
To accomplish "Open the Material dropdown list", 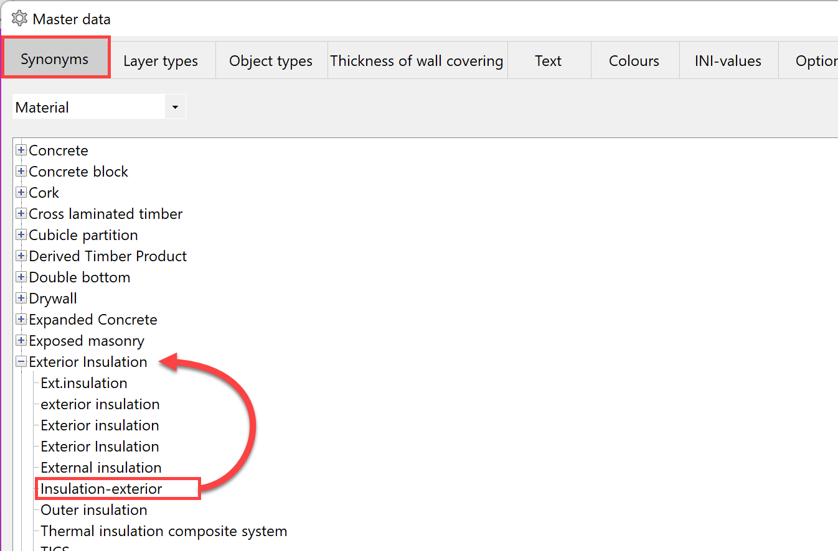I will click(x=175, y=107).
